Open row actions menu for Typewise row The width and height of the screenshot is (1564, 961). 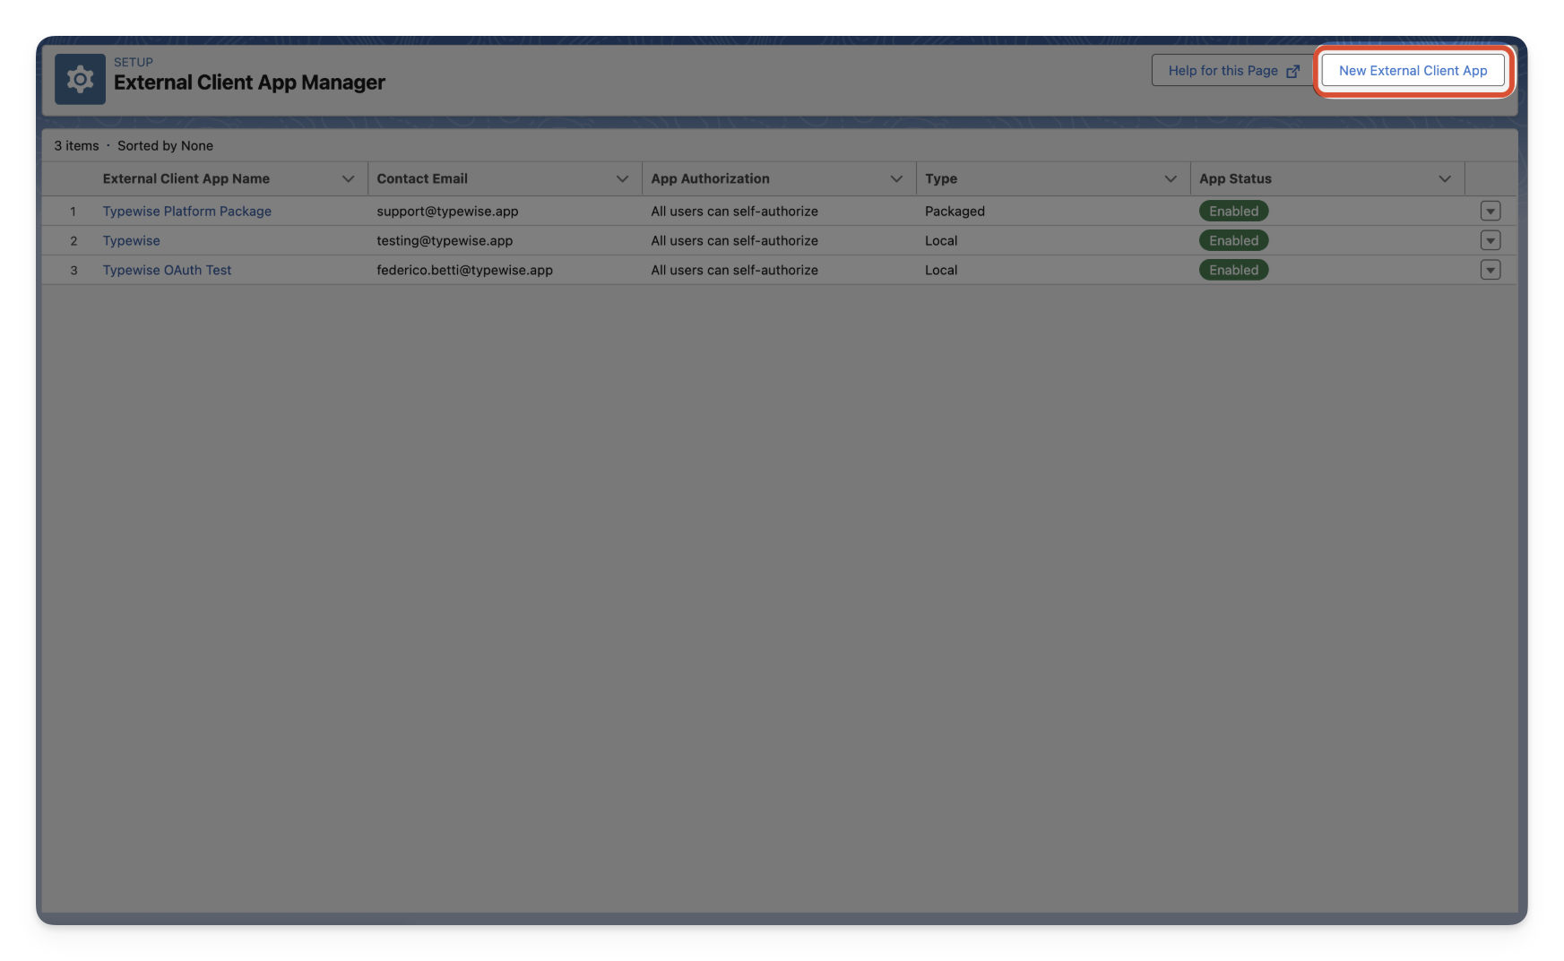(1491, 240)
